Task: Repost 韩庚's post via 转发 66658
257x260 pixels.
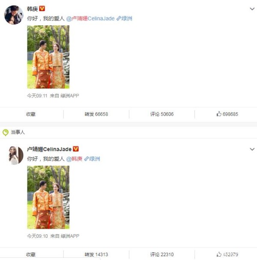Action: pyautogui.click(x=96, y=114)
